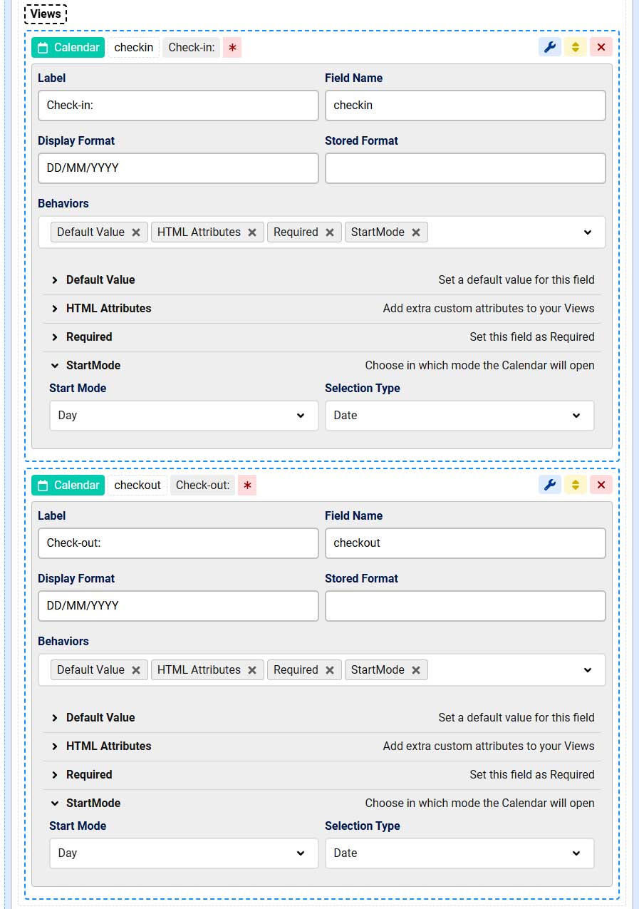Click the green Calendar badge of checkin field

tap(68, 48)
